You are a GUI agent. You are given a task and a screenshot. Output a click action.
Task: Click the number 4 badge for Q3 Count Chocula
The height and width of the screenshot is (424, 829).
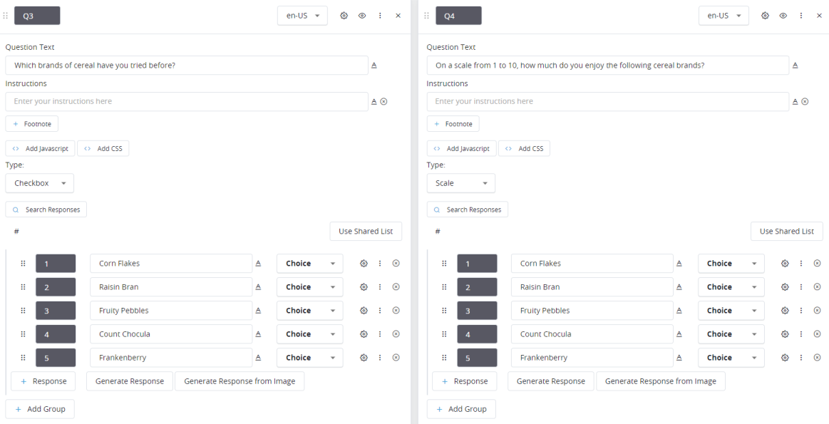(56, 334)
